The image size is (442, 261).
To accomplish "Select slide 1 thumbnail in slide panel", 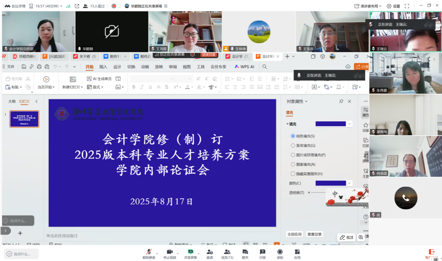I will pyautogui.click(x=24, y=119).
